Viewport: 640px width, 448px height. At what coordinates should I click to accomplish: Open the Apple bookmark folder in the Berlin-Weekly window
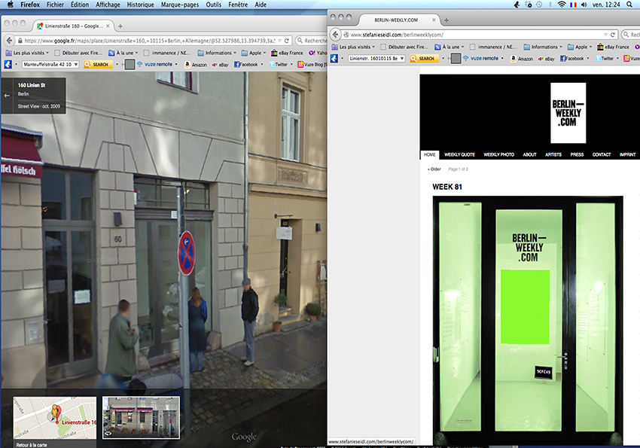coord(580,47)
